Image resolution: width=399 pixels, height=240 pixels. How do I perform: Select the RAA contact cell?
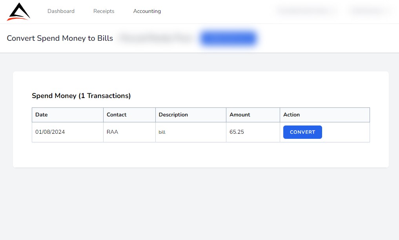[x=113, y=132]
